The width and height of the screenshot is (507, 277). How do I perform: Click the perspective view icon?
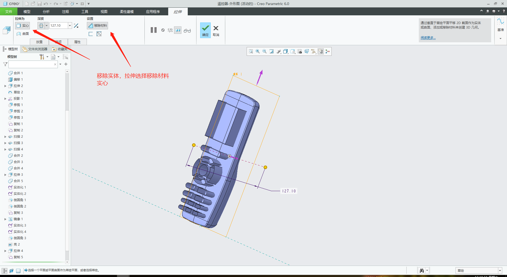307,52
